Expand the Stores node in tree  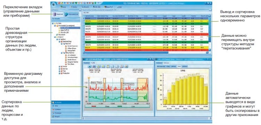(60, 67)
